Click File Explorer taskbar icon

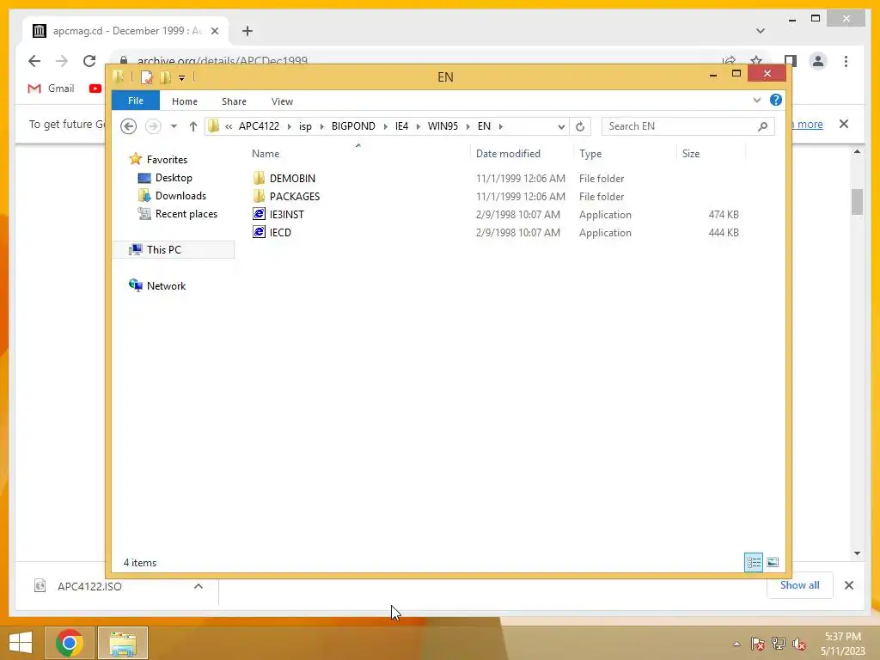click(123, 643)
